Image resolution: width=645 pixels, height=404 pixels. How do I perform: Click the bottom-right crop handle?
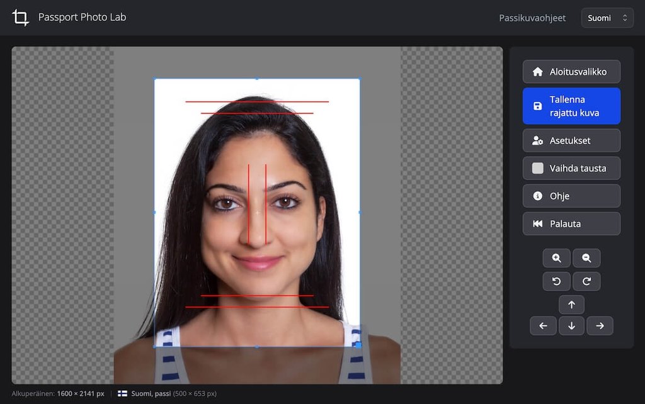click(360, 344)
